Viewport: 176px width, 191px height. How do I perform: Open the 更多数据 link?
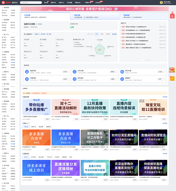[x=114, y=34]
